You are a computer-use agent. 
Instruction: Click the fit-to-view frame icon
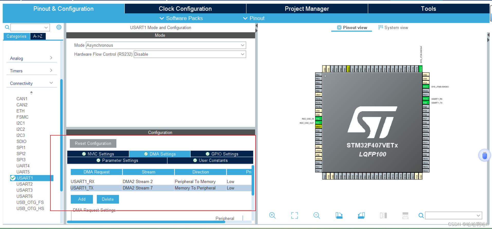tap(294, 215)
